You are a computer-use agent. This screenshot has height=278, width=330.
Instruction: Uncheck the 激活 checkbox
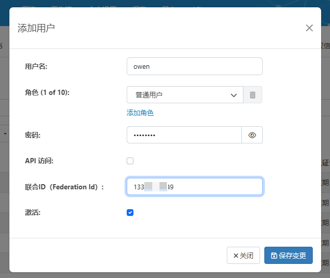click(130, 212)
